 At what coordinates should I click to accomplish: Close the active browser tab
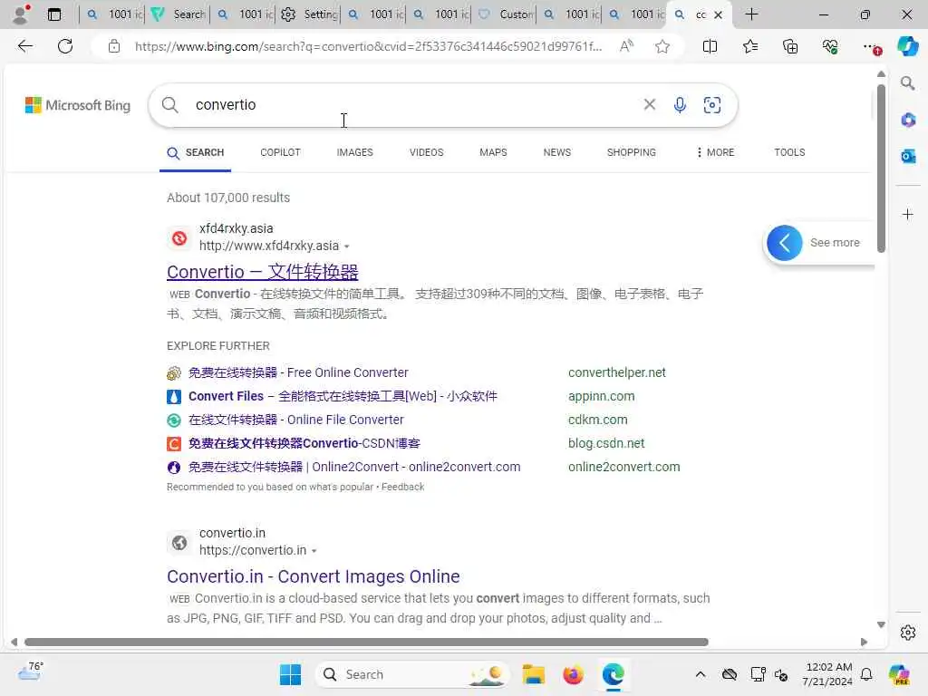[x=718, y=14]
